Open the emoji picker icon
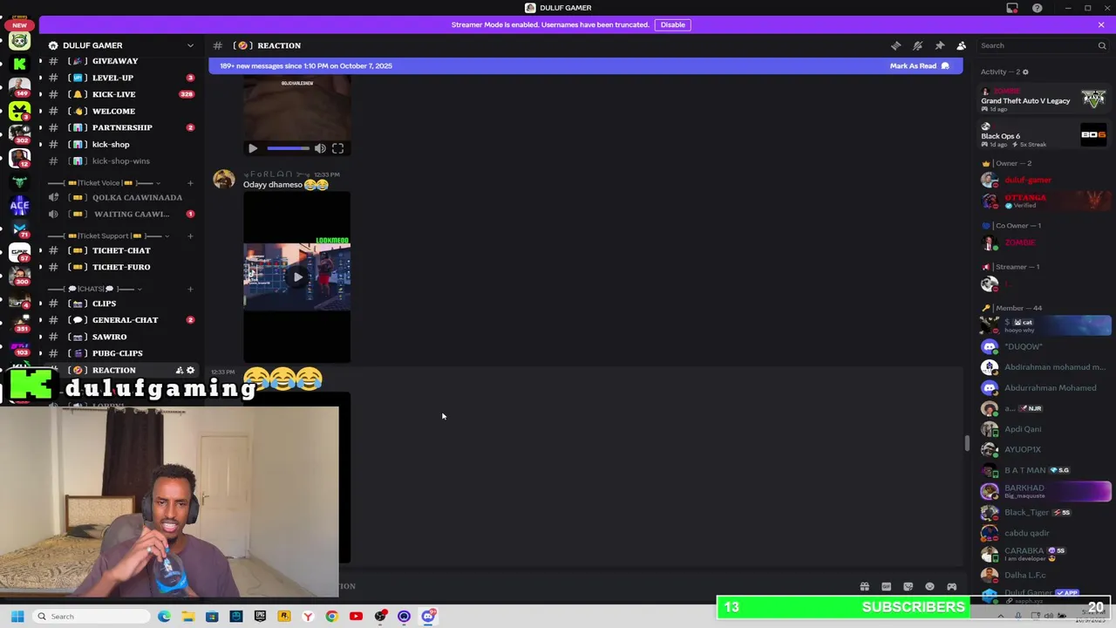Screen dimensions: 1116x628 pos(929,586)
